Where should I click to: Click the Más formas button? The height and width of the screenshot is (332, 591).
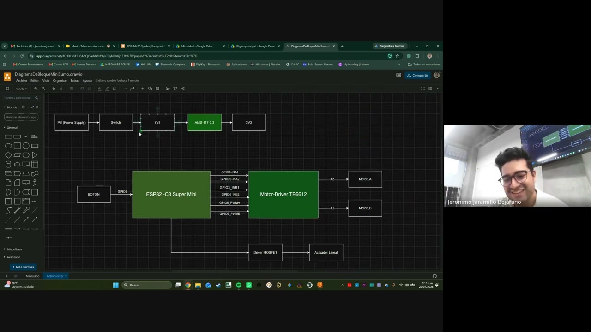(23, 267)
